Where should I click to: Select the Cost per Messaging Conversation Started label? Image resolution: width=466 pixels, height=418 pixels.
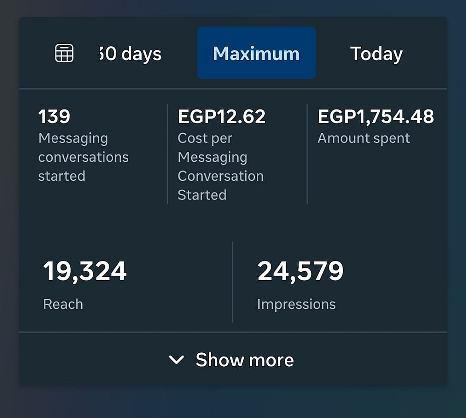(220, 166)
